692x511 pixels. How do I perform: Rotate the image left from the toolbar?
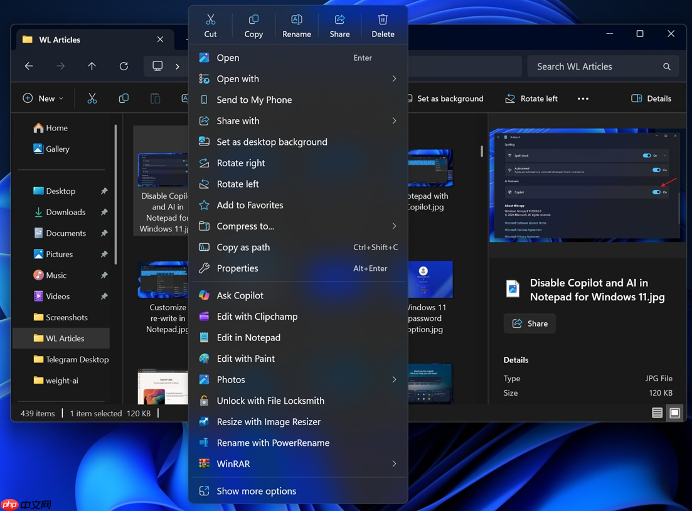tap(531, 98)
